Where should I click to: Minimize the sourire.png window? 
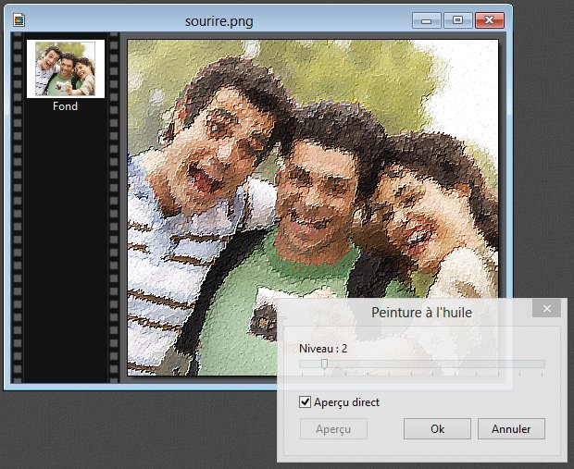(426, 19)
